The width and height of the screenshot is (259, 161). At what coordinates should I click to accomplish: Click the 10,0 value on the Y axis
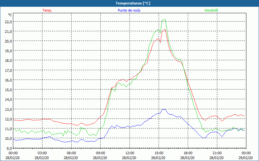[x=8, y=138]
